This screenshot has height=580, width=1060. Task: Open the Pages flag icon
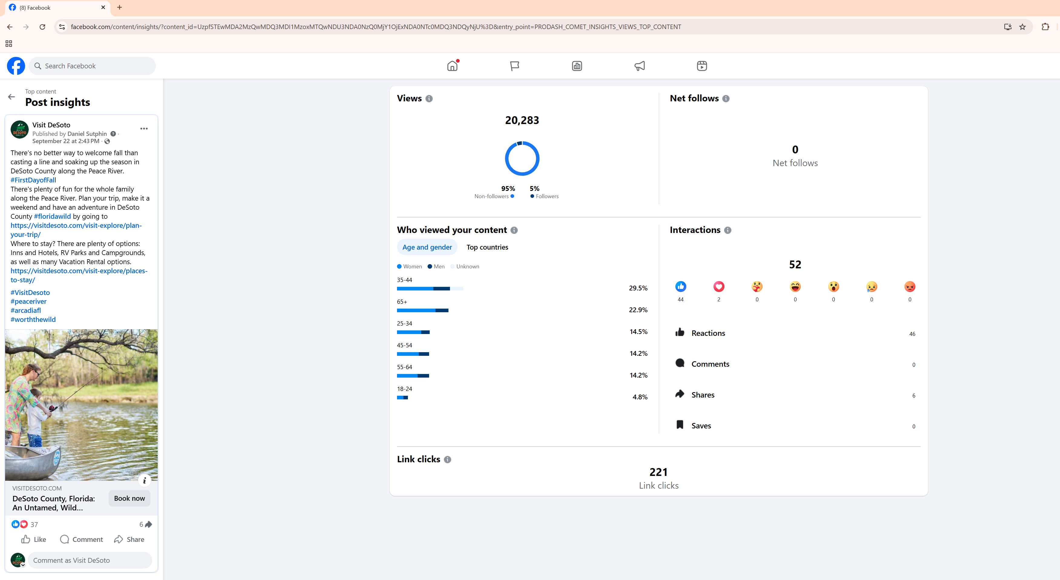coord(514,66)
